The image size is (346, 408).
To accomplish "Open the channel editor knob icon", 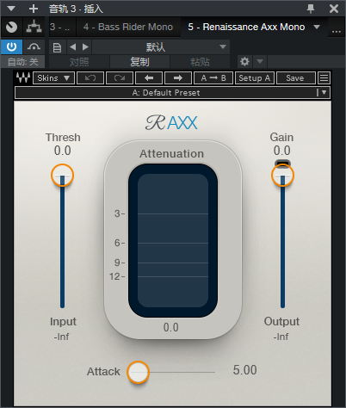I will (x=11, y=27).
